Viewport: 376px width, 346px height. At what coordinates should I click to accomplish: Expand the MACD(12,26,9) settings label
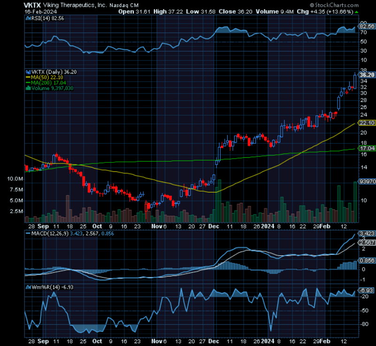point(49,233)
